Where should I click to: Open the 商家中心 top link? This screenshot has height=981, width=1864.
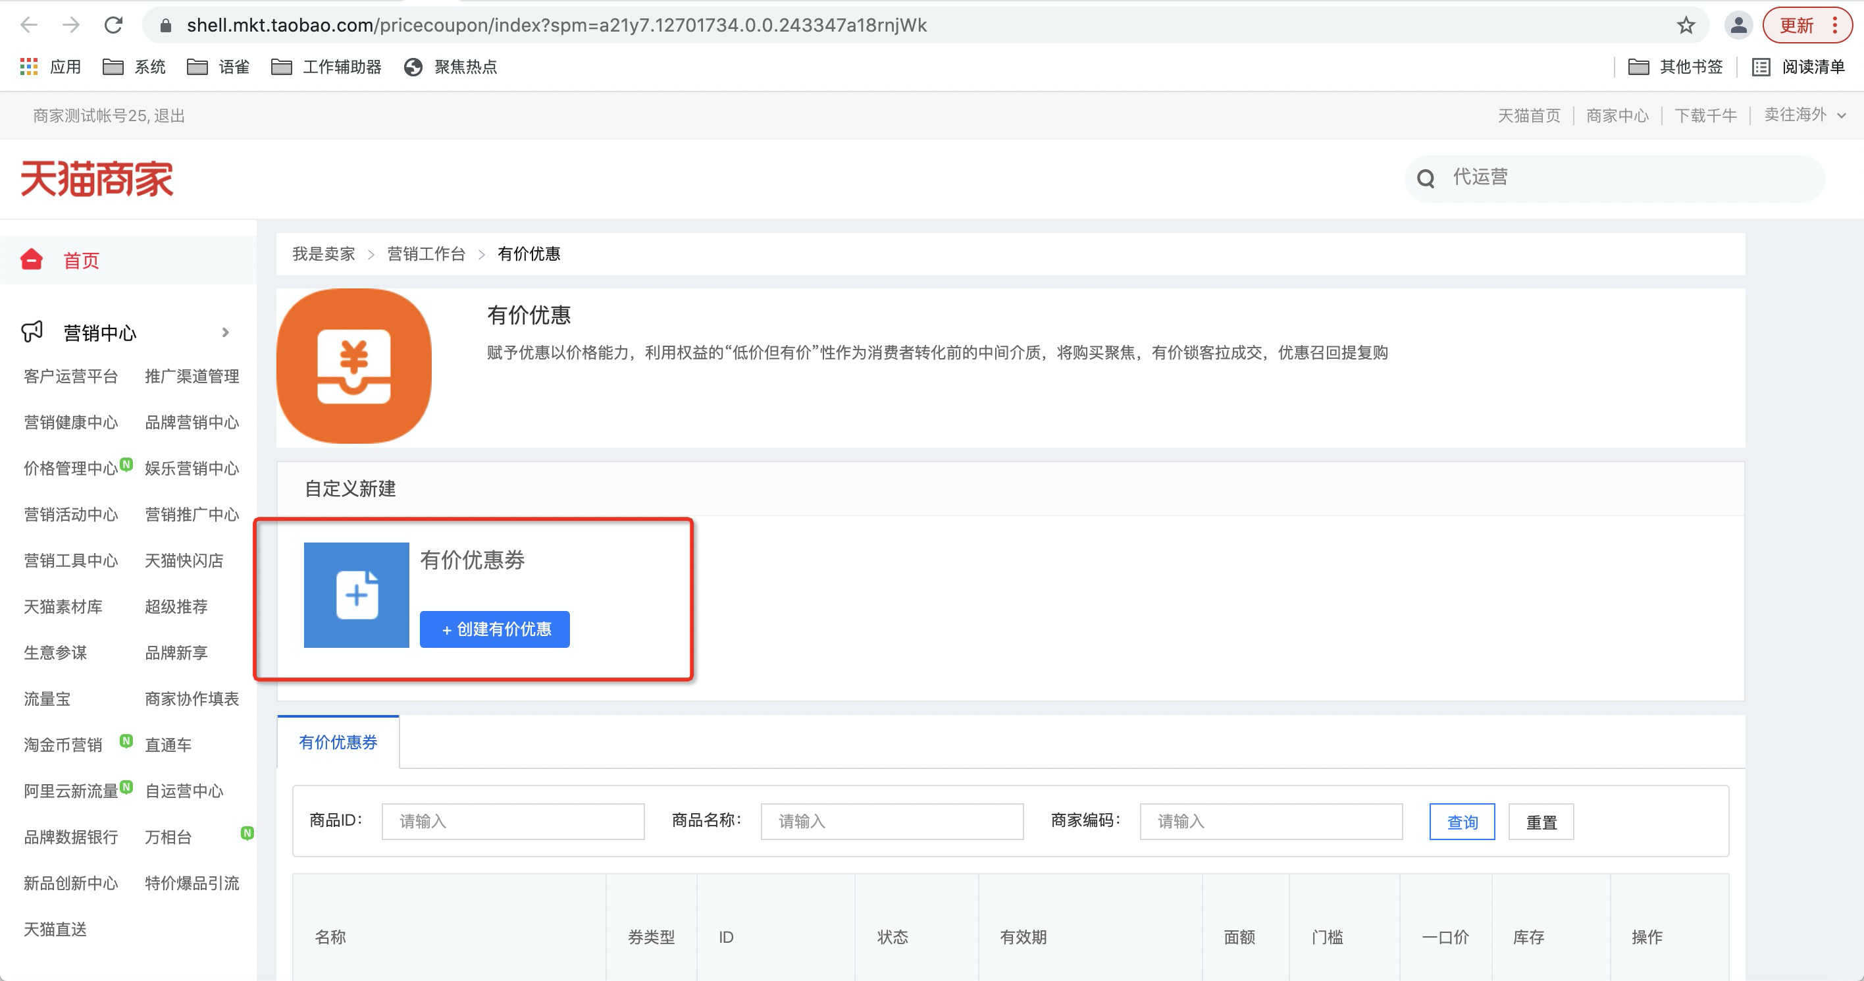click(1617, 116)
